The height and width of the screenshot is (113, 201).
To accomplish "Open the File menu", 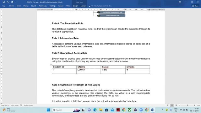I will [4, 6].
